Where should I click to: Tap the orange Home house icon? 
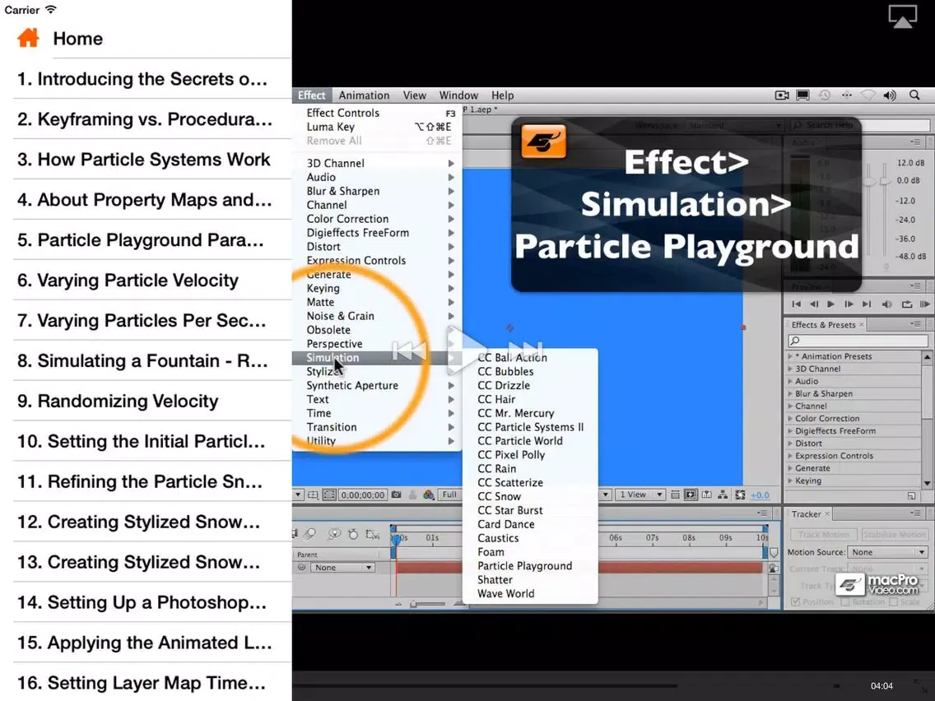(28, 38)
